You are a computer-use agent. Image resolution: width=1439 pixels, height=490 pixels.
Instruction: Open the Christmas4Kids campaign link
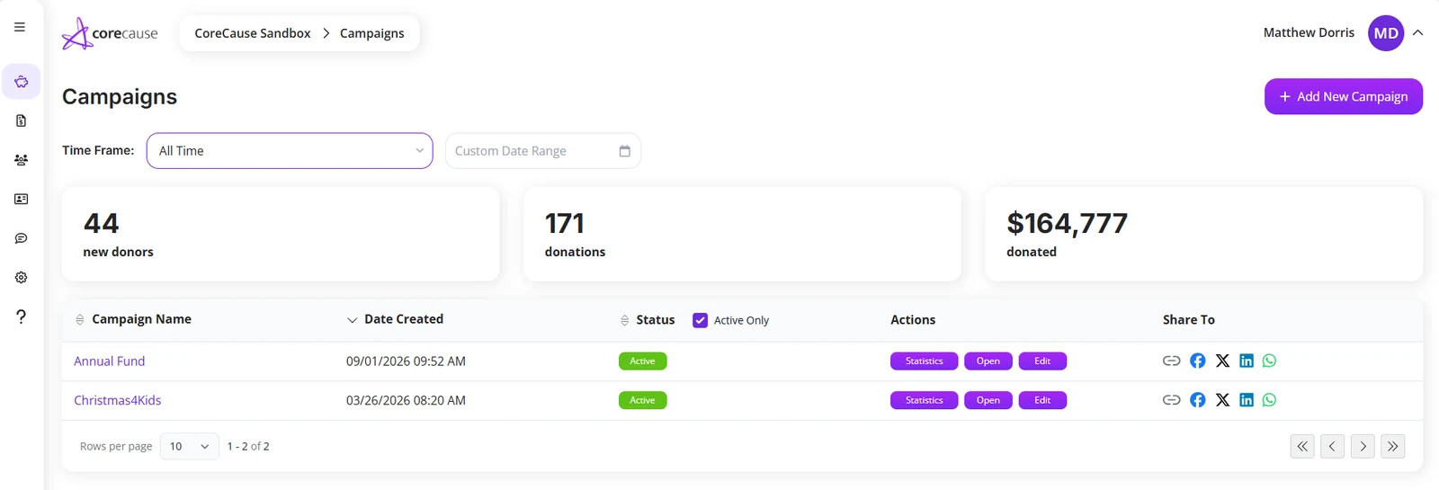point(118,401)
